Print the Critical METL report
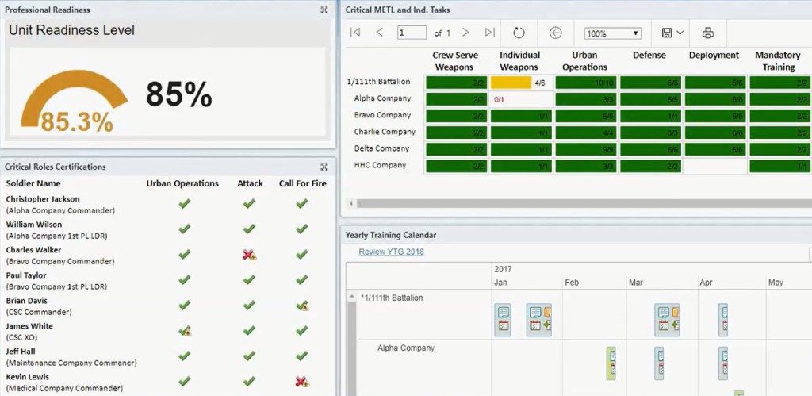 [x=708, y=33]
